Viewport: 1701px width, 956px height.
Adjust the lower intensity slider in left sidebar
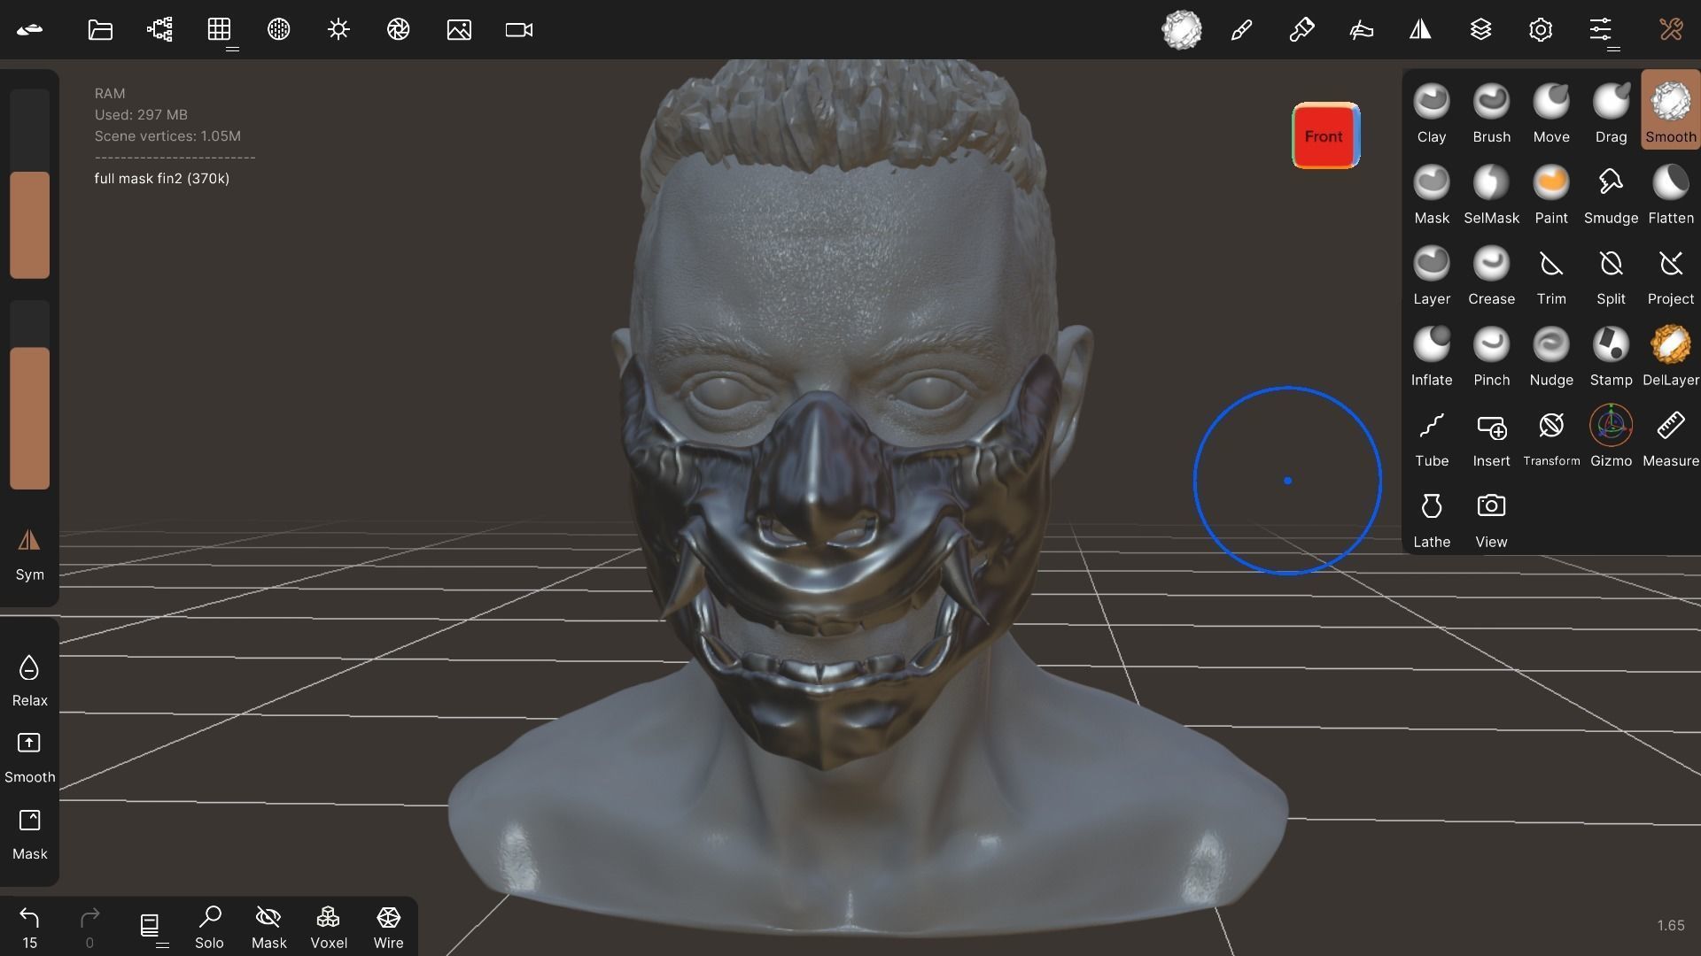click(29, 395)
